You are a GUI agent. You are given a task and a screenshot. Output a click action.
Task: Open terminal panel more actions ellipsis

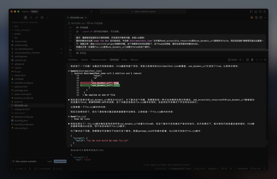(x=257, y=60)
